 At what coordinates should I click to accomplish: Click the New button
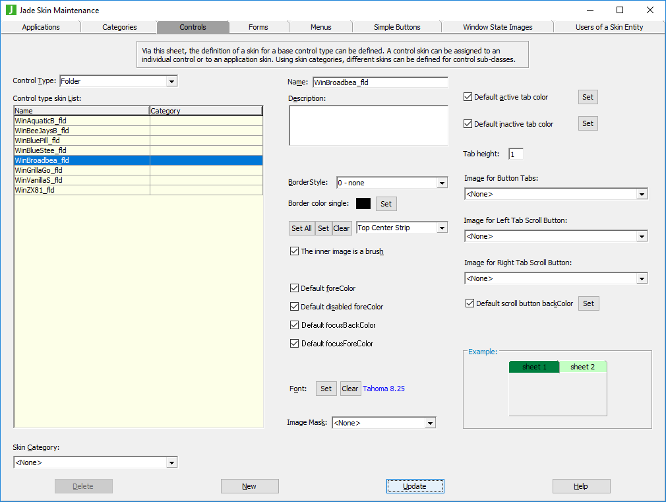pos(249,486)
